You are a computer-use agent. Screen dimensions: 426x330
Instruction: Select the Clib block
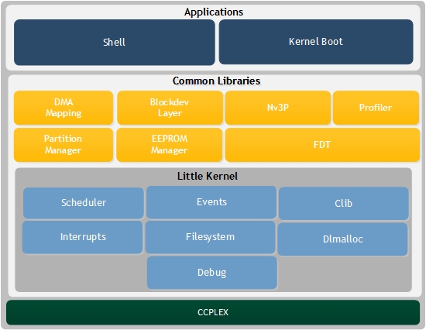344,203
